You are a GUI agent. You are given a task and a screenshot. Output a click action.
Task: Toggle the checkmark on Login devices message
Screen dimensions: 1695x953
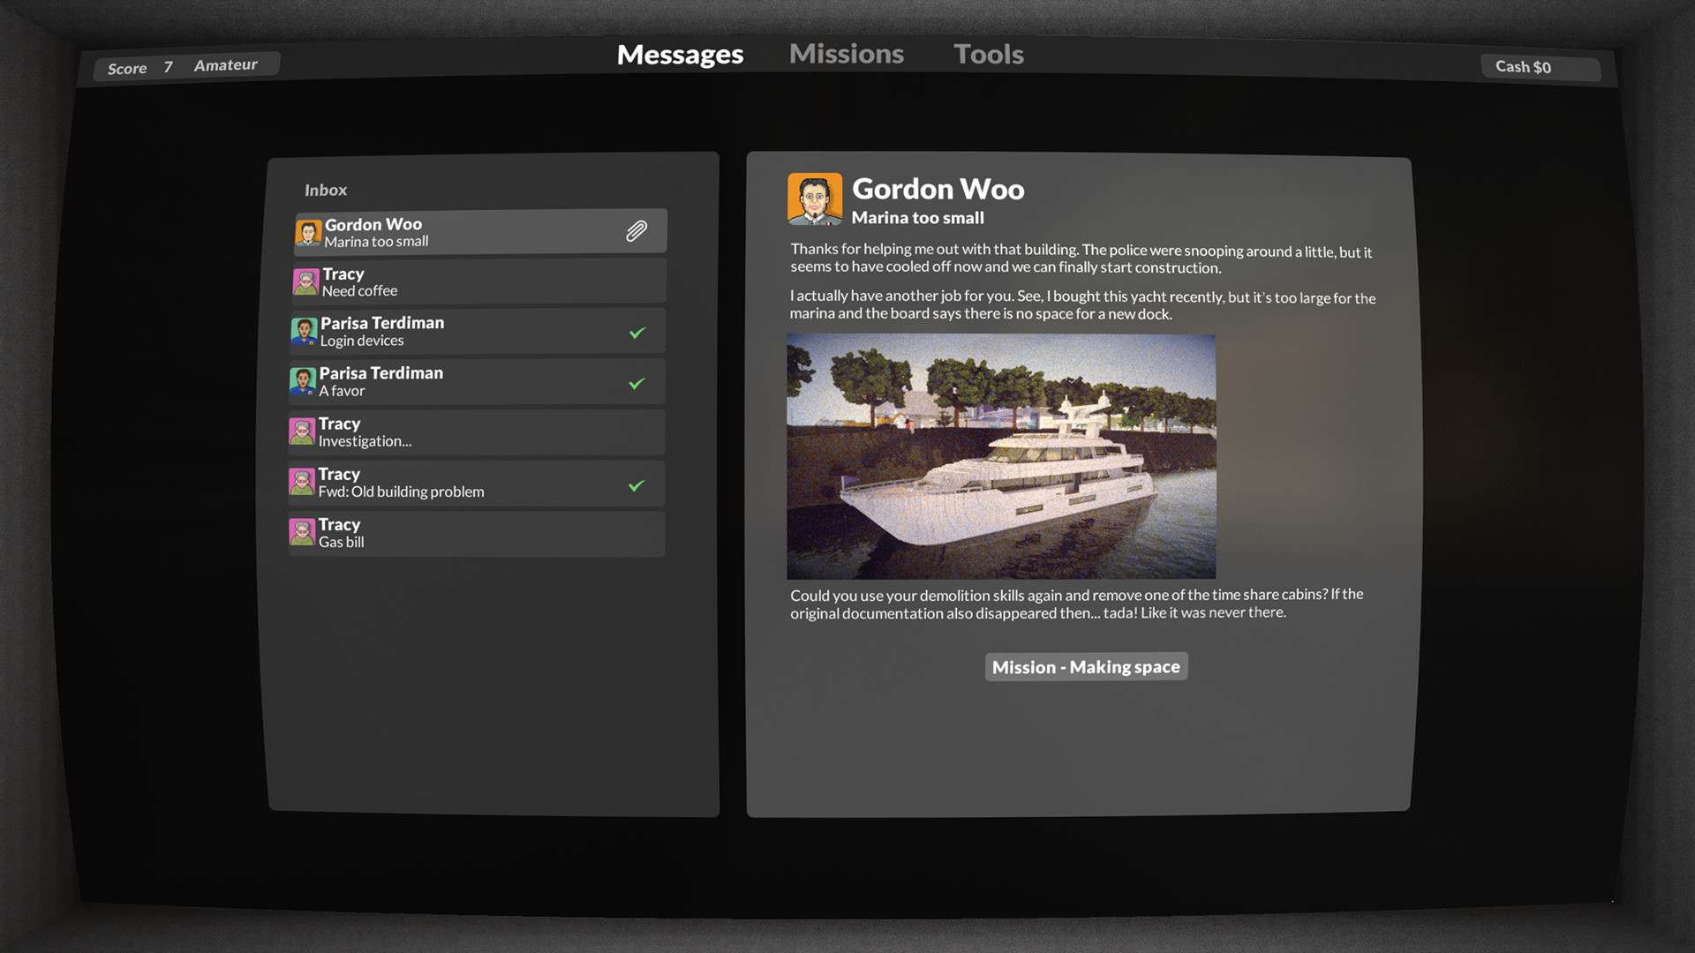tap(638, 332)
